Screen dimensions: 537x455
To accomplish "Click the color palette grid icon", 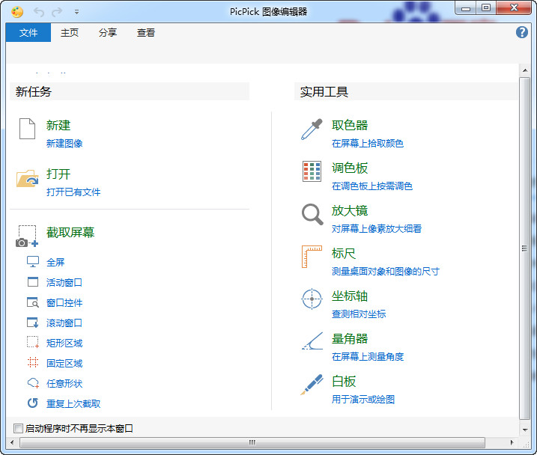I will [x=312, y=171].
